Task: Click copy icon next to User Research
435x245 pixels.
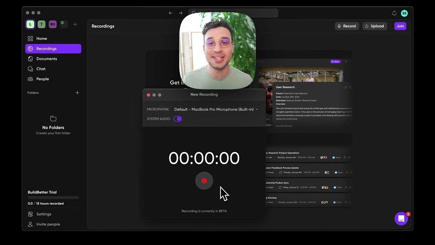Action: (x=350, y=87)
